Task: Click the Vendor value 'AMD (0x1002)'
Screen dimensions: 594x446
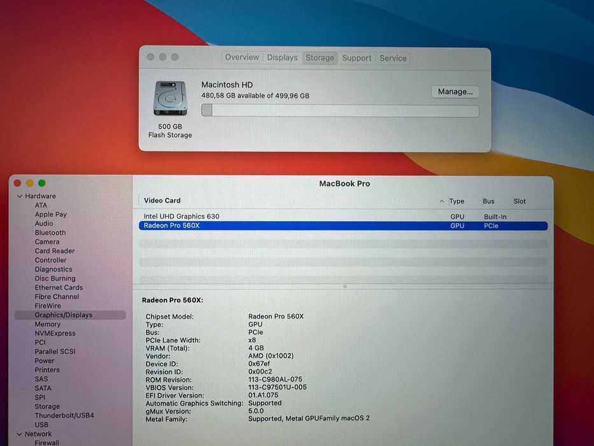Action: (271, 356)
